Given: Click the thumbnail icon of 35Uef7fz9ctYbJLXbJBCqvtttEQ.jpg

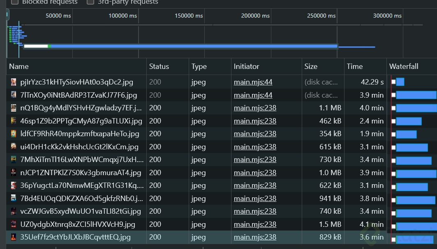Looking at the screenshot, I should click(x=14, y=238).
